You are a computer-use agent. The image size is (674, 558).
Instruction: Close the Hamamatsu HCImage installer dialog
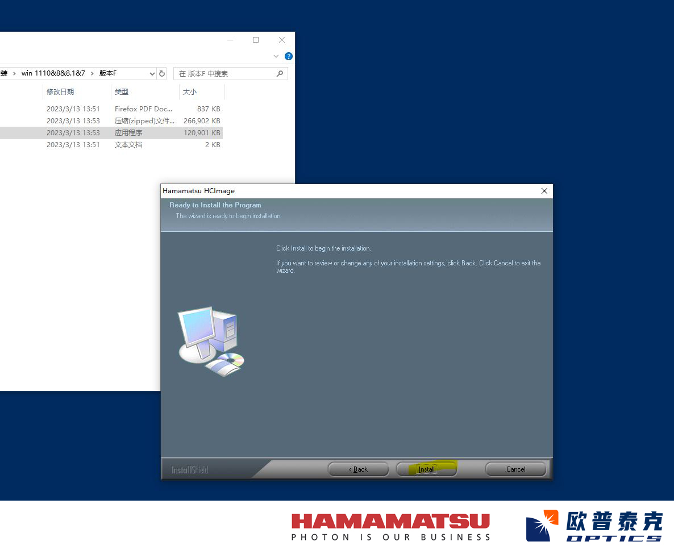point(544,191)
